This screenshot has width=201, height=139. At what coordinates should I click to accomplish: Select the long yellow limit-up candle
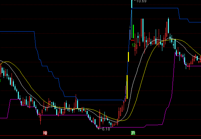(x=127, y=86)
